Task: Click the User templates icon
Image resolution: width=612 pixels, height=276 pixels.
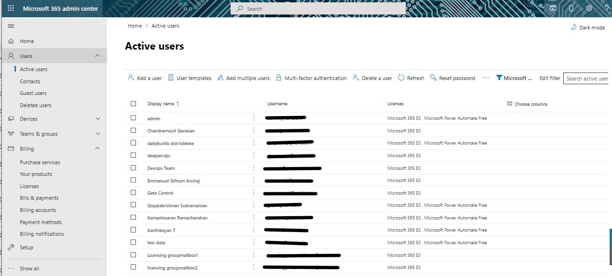Action: coord(171,78)
